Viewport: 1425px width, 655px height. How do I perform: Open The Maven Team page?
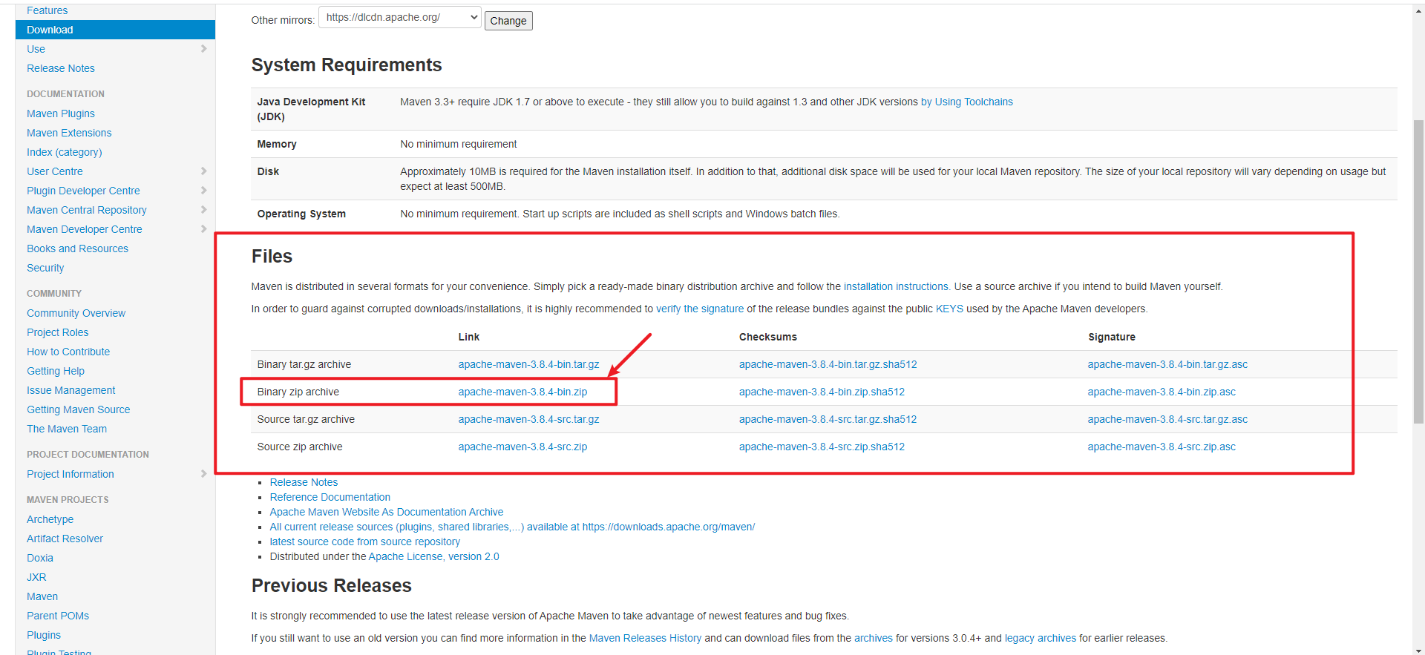[x=67, y=429]
